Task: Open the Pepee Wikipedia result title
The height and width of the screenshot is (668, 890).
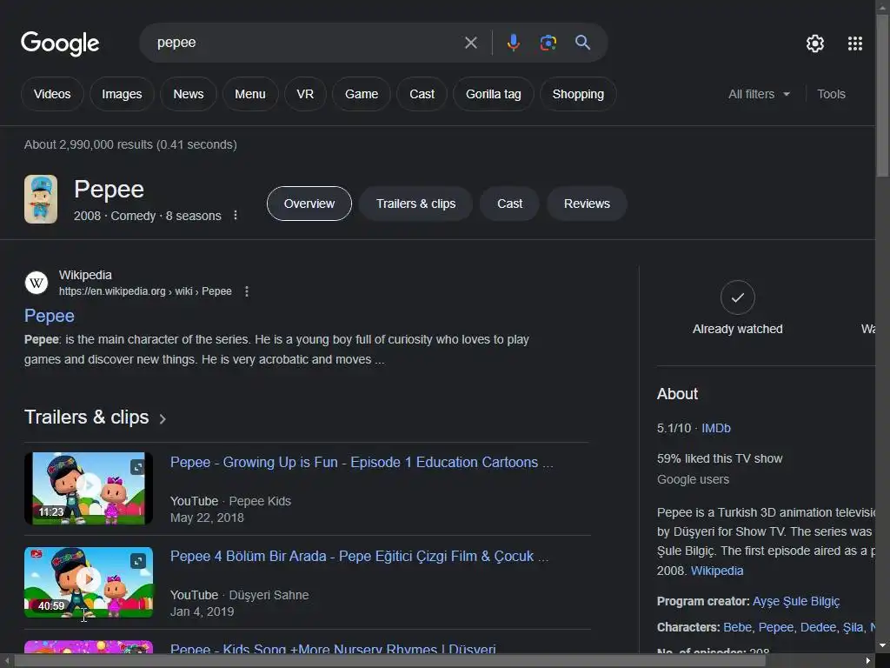Action: 50,316
